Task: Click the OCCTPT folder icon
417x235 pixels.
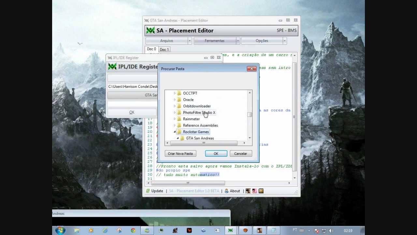Action: click(179, 93)
